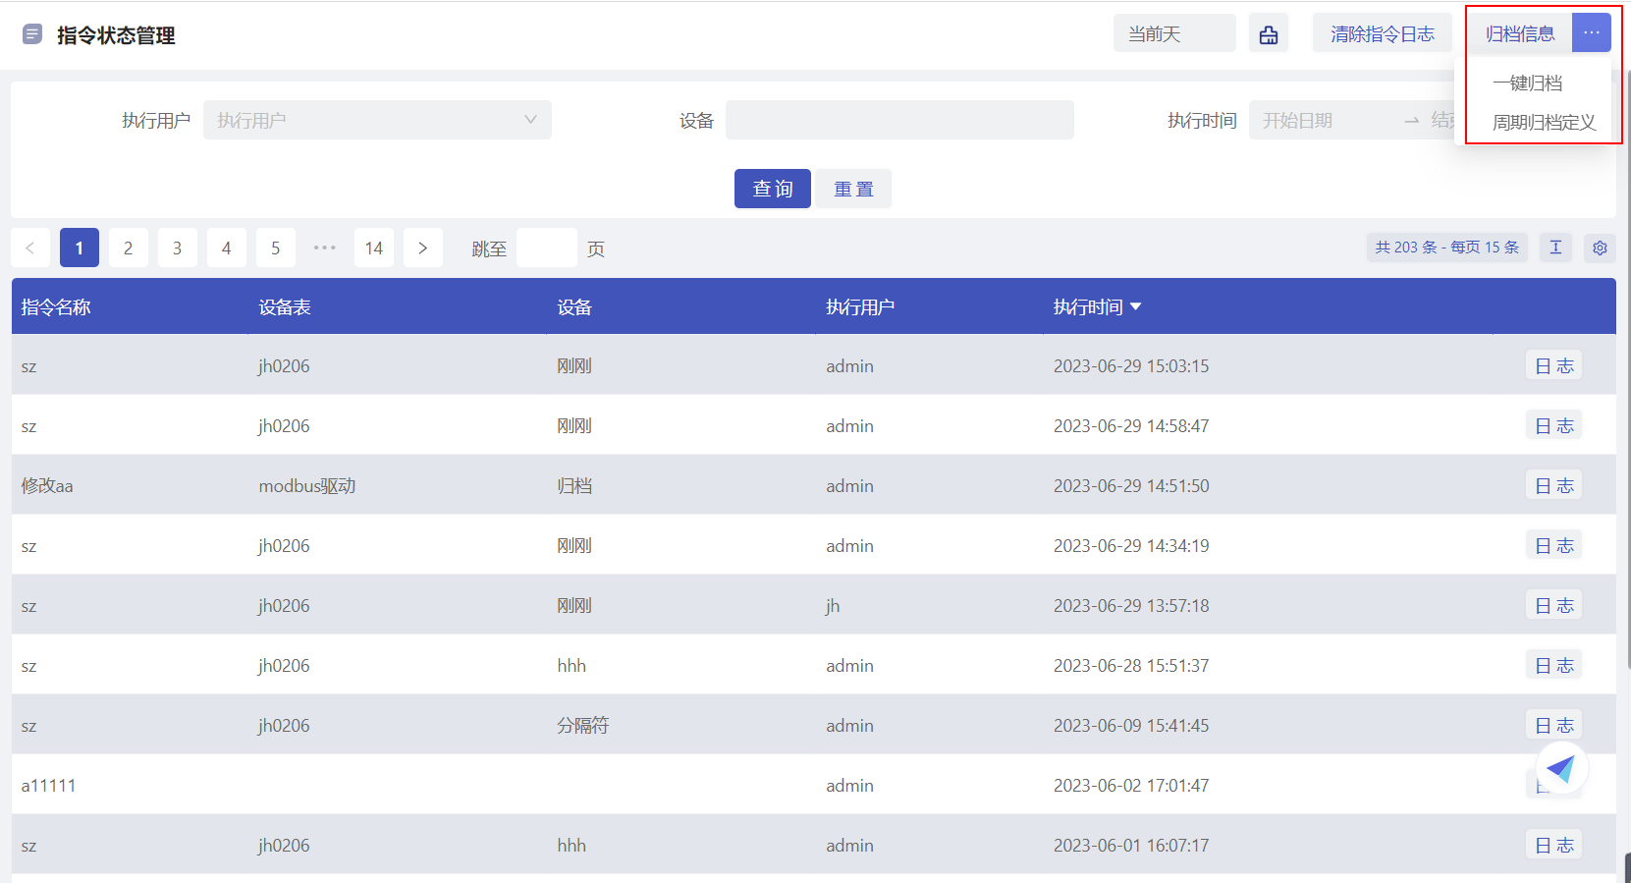
Task: Jump ahead with pagination ellipsis
Action: click(325, 248)
